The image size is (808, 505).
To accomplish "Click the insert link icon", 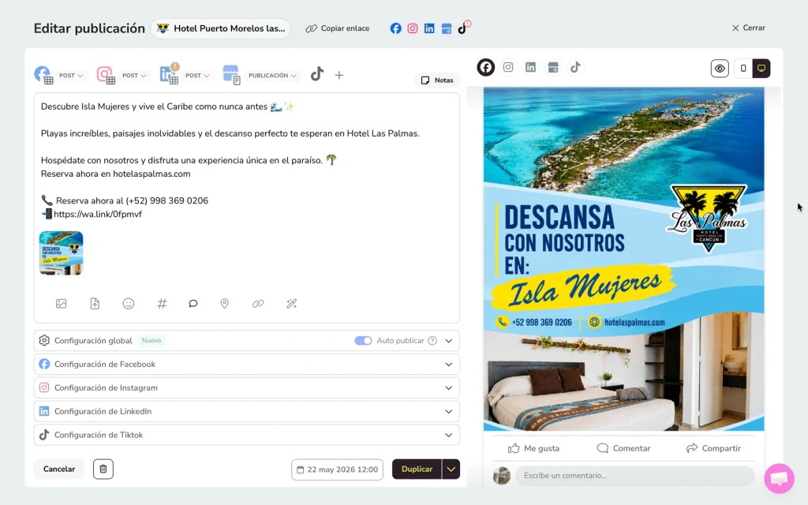I will (258, 304).
